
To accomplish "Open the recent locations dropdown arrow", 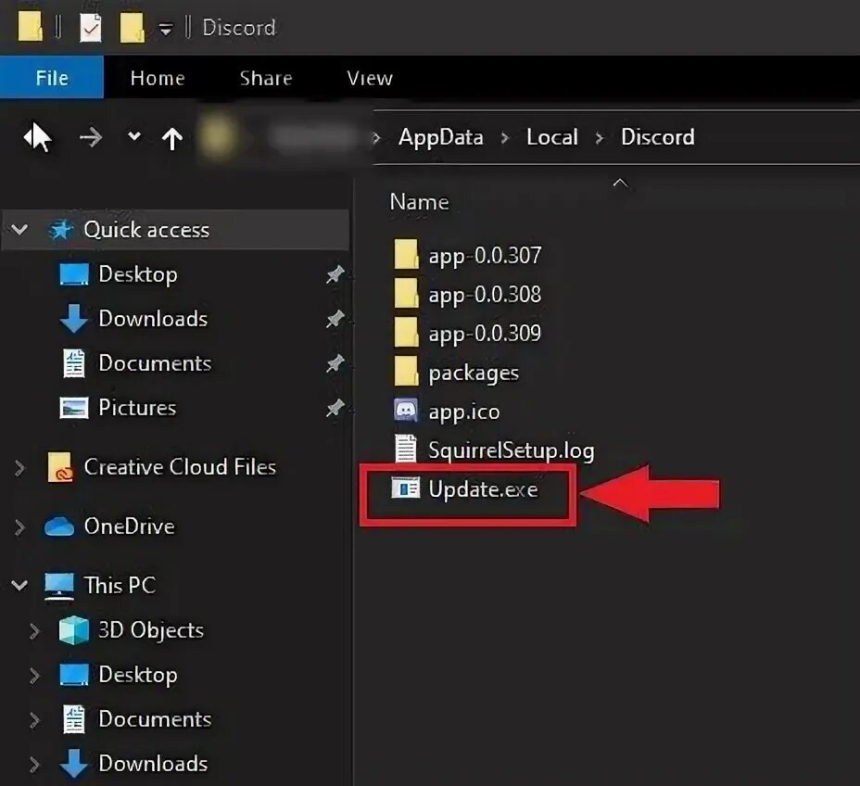I will coord(133,136).
